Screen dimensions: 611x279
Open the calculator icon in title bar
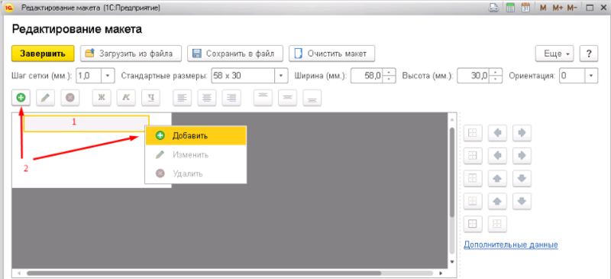[x=510, y=8]
